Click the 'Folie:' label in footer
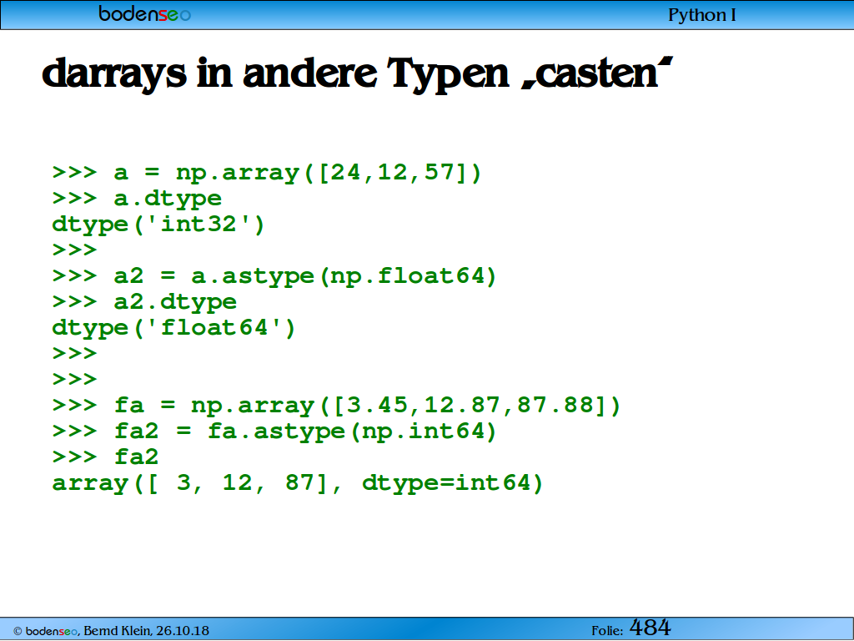This screenshot has width=854, height=641. 607,631
